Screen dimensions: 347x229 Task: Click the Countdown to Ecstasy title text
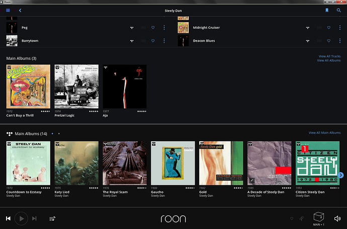pyautogui.click(x=24, y=192)
